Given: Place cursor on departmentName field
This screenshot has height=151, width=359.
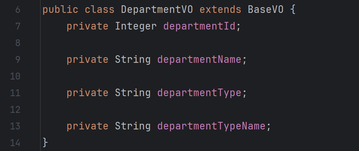Looking at the screenshot, I should [x=199, y=60].
